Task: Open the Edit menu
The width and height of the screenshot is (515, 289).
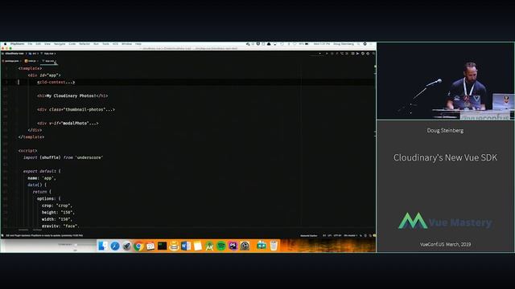Action: (38, 44)
